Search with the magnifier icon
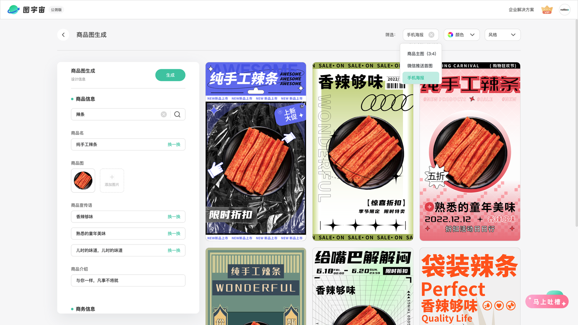 pyautogui.click(x=177, y=114)
